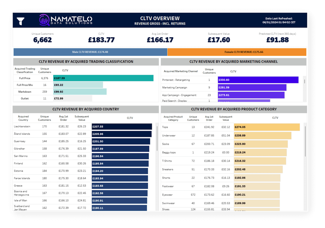This screenshot has width=325, height=228.
Task: Click the Full Price Mix bar £93.22
Action: pyautogui.click(x=78, y=85)
